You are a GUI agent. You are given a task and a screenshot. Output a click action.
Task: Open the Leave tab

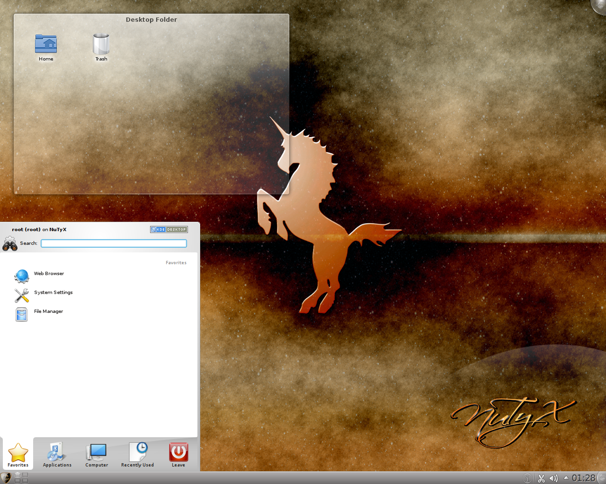click(178, 455)
